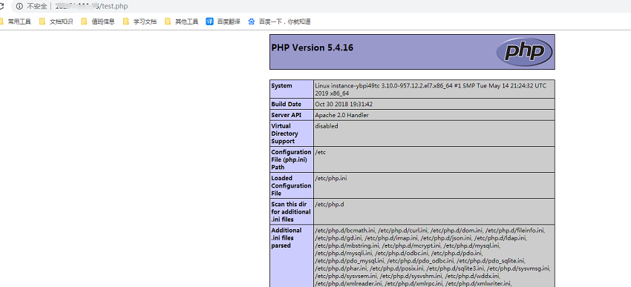Click the Baidu paw favicon
Screen dimensions: 631x287
pyautogui.click(x=252, y=22)
